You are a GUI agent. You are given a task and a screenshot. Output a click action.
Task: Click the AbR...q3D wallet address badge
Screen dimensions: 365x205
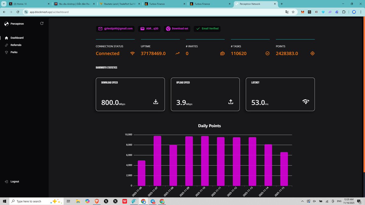(x=149, y=29)
